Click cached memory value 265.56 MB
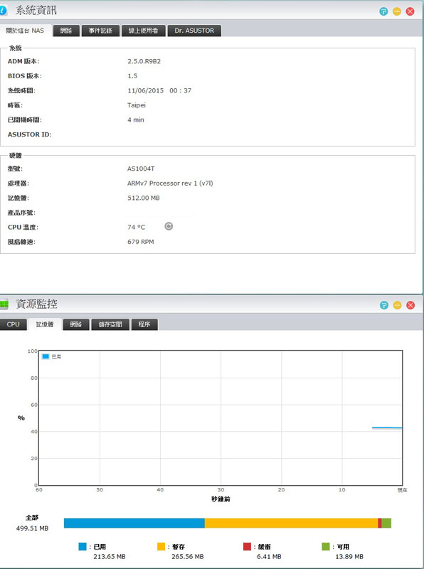 187,556
